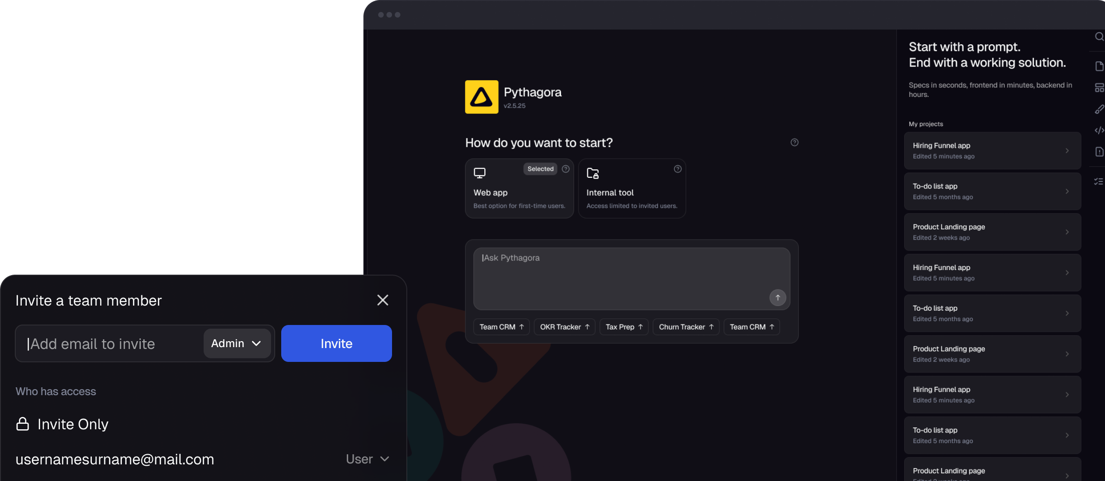Click the Selected badge on Web app card
Viewport: 1105px width, 481px height.
(x=540, y=169)
